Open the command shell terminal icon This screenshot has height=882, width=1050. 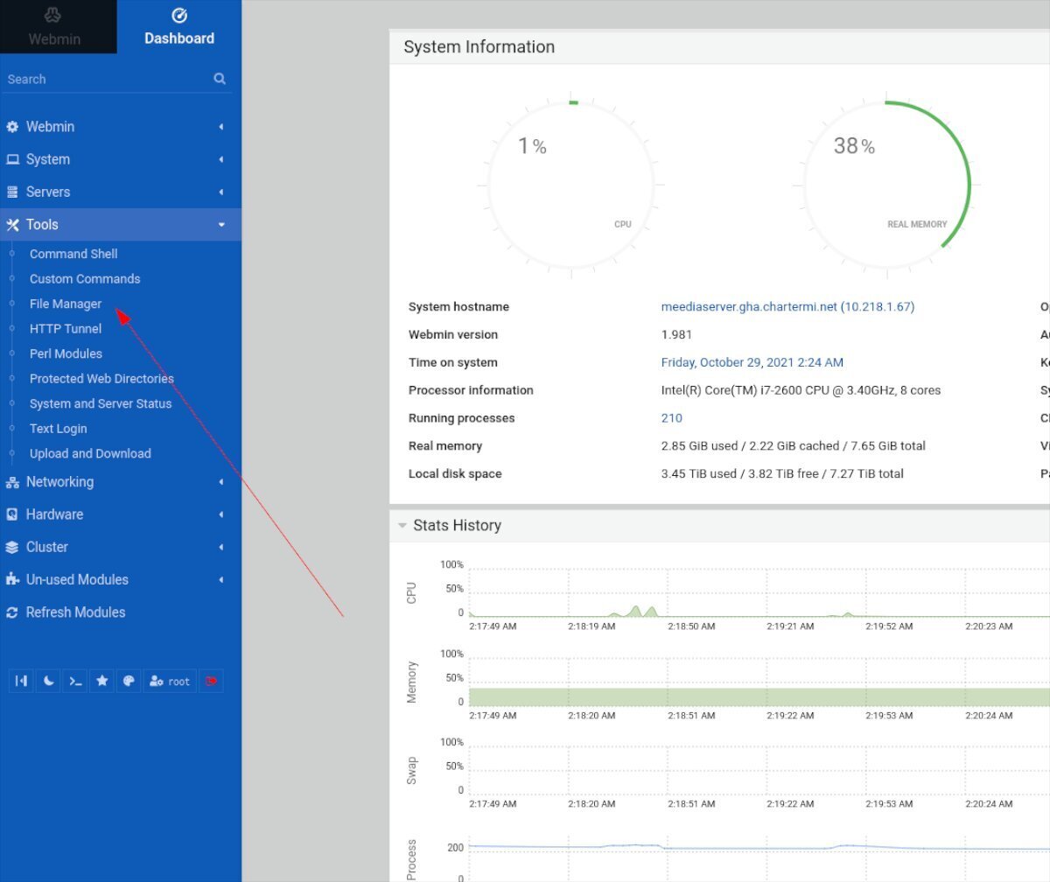point(76,682)
